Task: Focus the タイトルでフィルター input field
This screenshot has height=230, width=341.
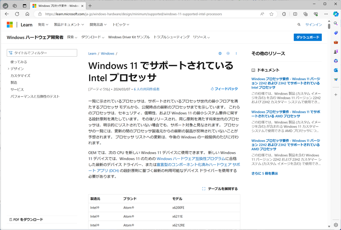Action: point(42,53)
